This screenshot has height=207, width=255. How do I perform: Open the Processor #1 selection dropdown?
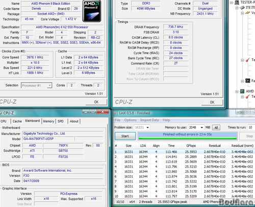(x=49, y=85)
